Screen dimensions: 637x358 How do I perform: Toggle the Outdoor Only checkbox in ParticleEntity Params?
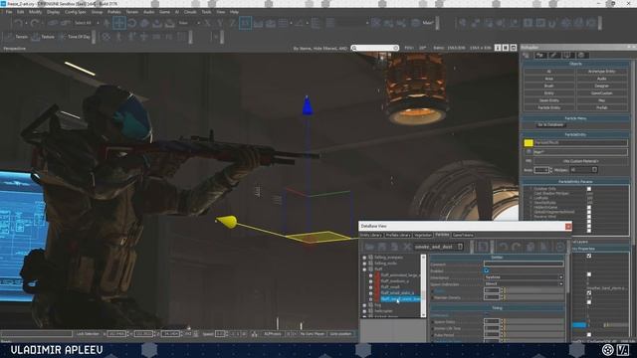pyautogui.click(x=589, y=189)
